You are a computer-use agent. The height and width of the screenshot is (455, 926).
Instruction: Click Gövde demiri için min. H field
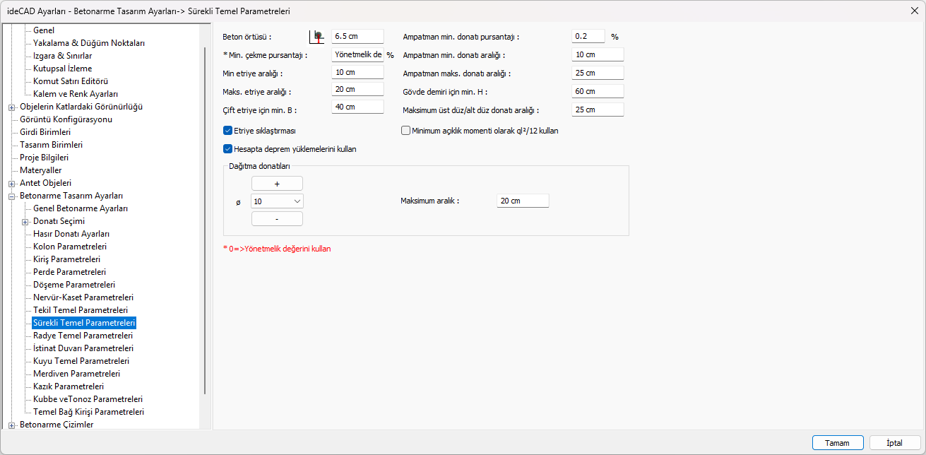click(598, 91)
